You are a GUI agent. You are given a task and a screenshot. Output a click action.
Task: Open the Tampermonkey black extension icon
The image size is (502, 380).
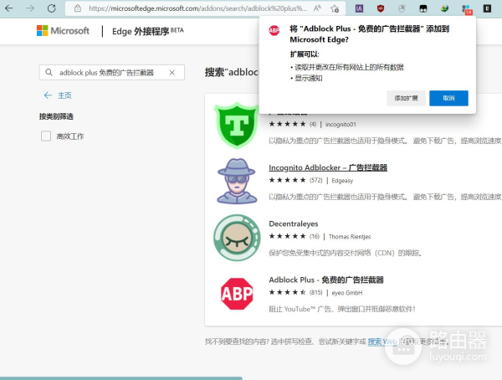pos(423,8)
